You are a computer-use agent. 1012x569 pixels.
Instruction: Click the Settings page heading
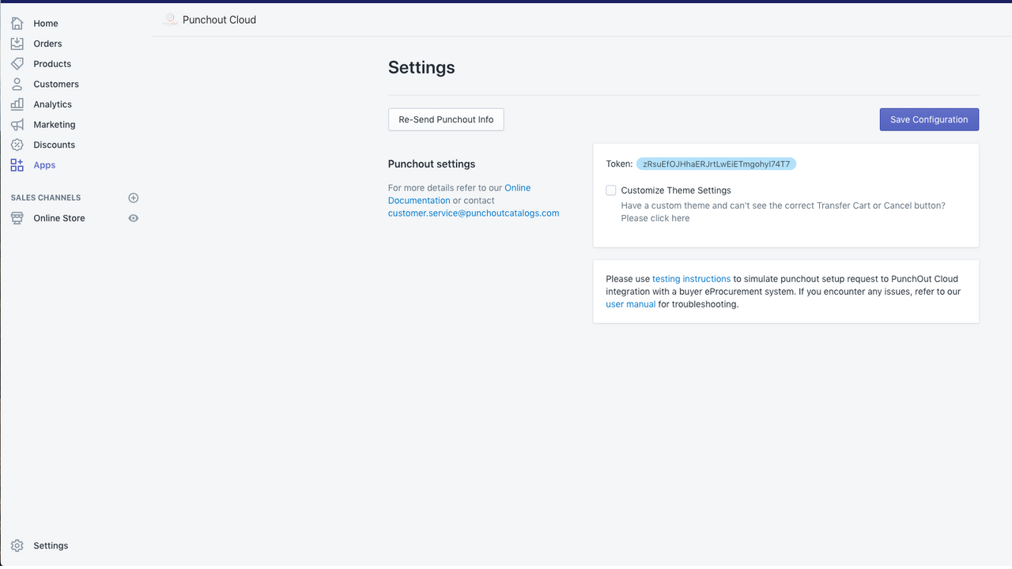pos(421,67)
